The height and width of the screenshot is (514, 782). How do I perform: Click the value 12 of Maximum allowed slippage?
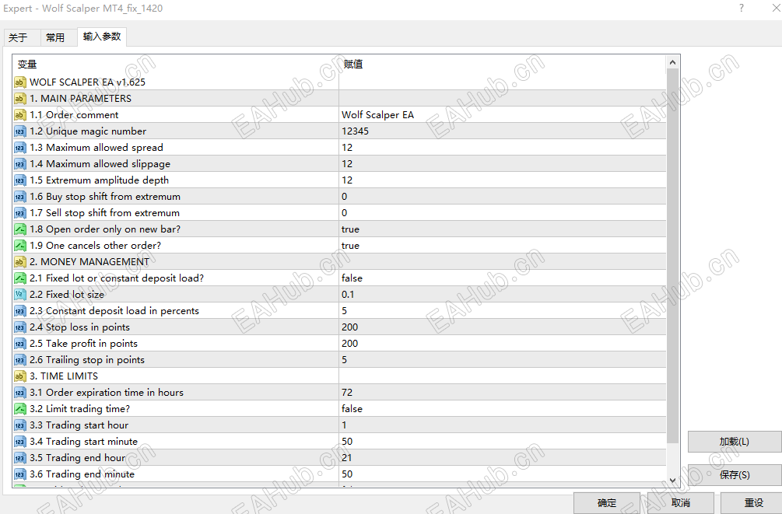tap(347, 164)
